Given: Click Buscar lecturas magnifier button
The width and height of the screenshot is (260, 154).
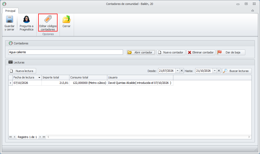Looking at the screenshot, I should coord(237,71).
